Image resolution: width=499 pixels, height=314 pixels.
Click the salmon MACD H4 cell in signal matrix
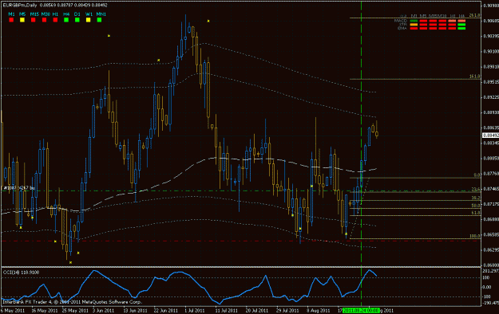[x=461, y=21]
